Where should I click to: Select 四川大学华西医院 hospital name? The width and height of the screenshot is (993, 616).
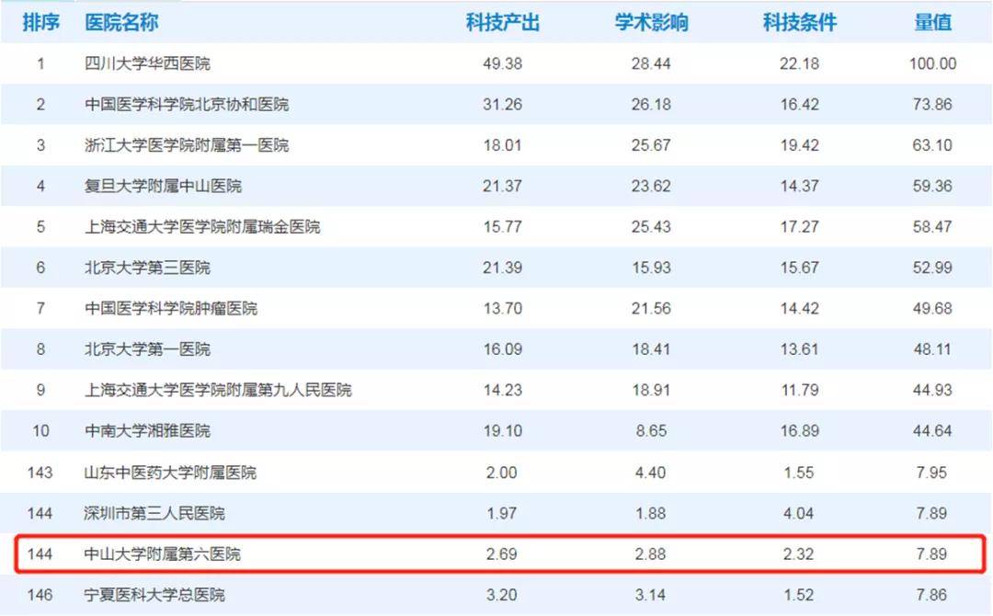(x=147, y=63)
